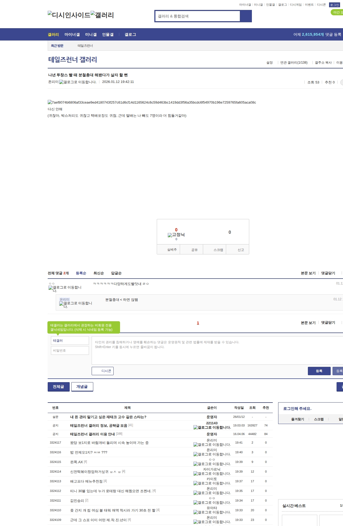Expand 연관 갤러리(1/138) list
343x526 pixels.
click(x=294, y=63)
